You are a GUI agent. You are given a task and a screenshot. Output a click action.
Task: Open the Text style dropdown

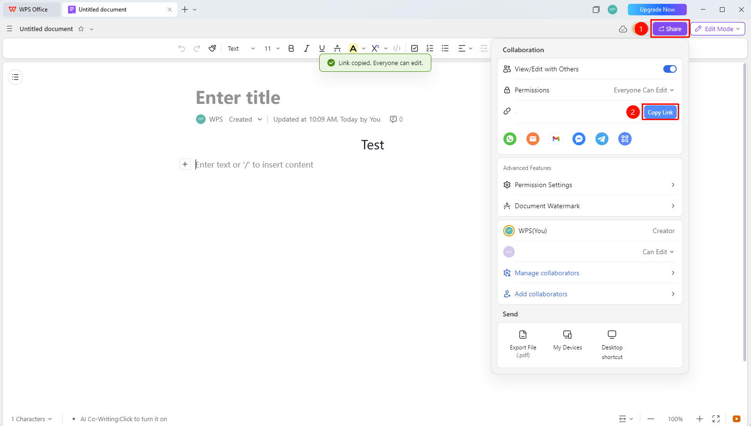click(x=241, y=48)
